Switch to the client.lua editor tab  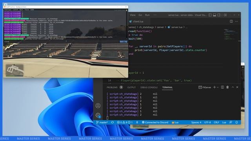(138, 22)
